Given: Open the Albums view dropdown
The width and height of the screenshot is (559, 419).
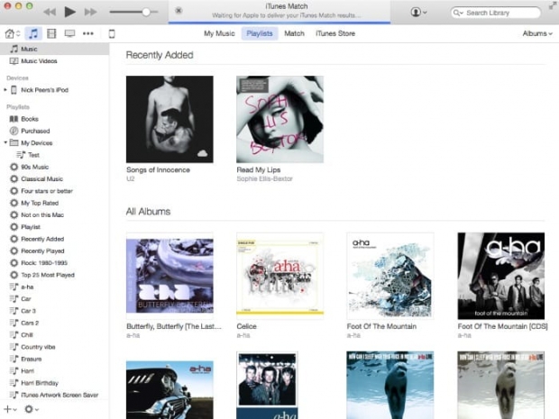Looking at the screenshot, I should coord(536,33).
